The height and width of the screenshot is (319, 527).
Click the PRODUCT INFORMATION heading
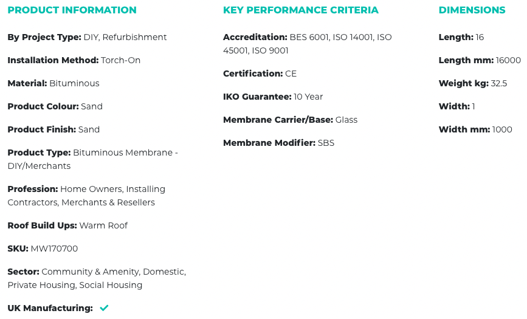(x=72, y=10)
